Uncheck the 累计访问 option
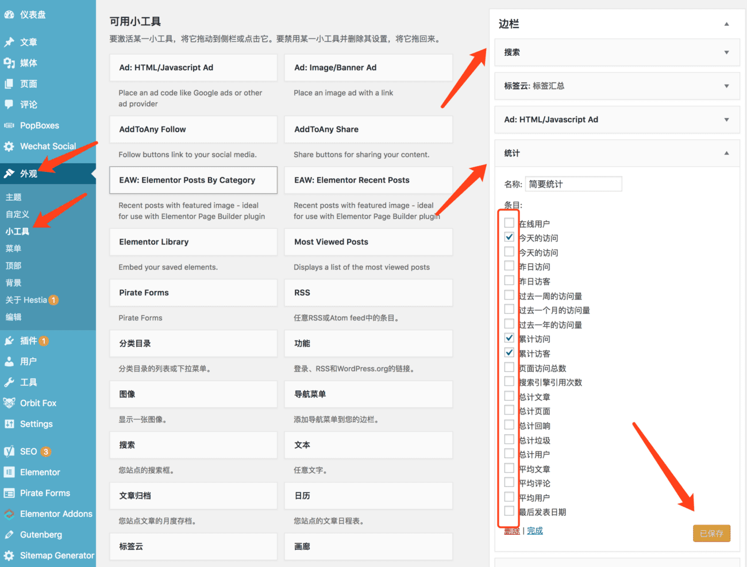 (509, 338)
